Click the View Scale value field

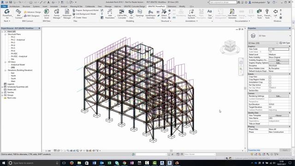(278, 49)
